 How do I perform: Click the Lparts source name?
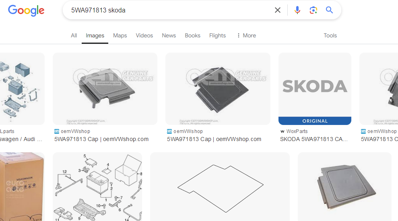(x=7, y=131)
